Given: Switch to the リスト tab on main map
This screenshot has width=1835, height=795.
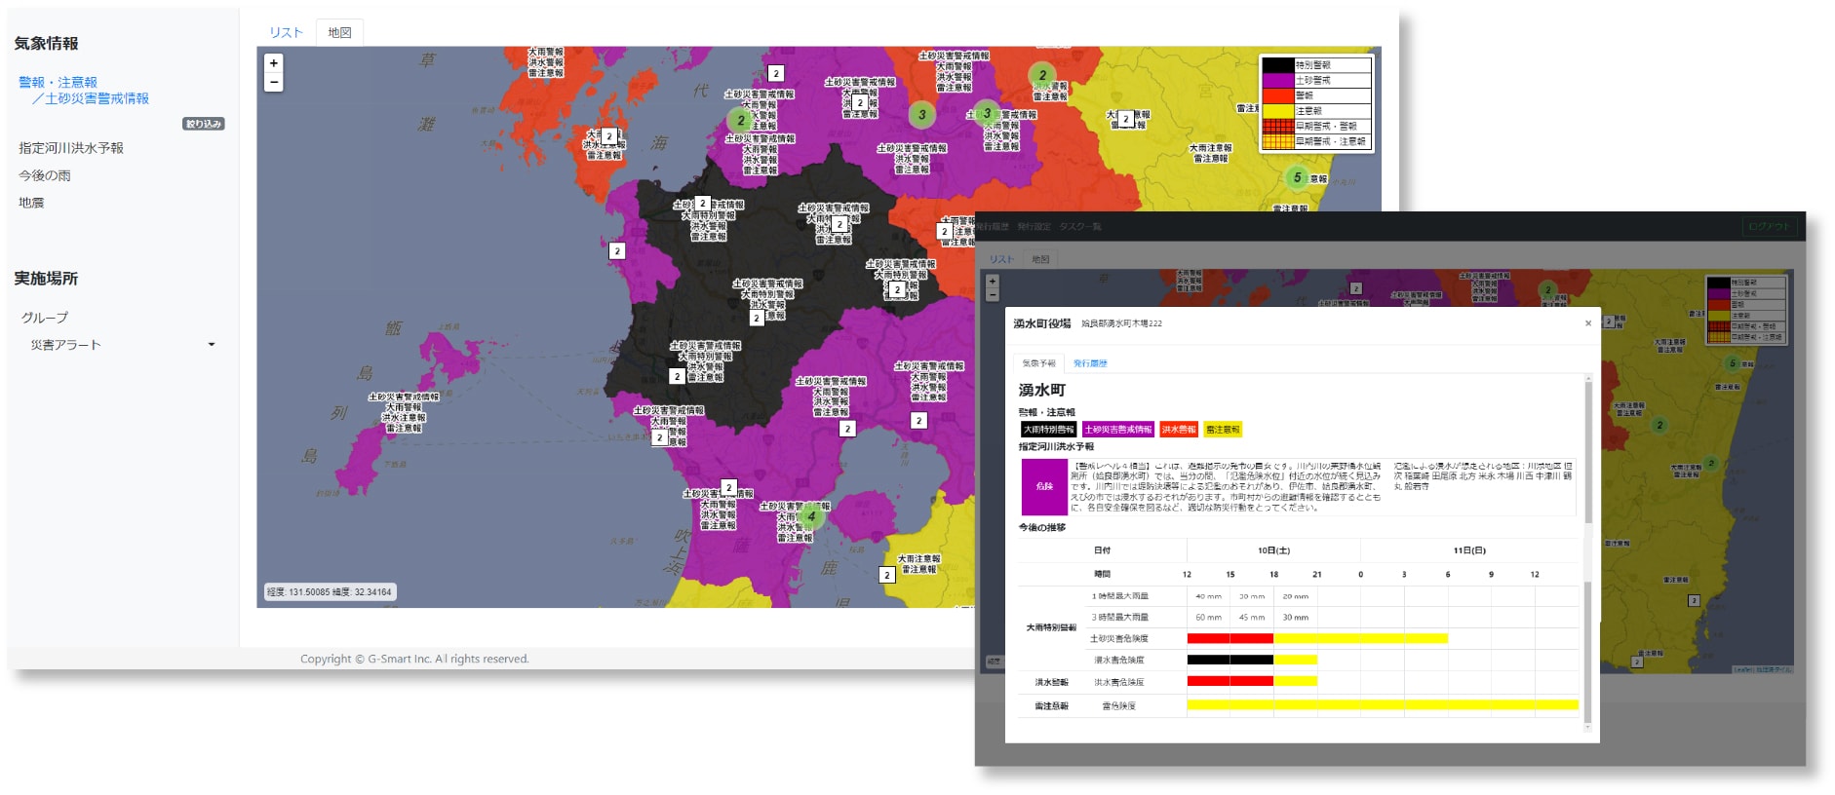Looking at the screenshot, I should (286, 32).
